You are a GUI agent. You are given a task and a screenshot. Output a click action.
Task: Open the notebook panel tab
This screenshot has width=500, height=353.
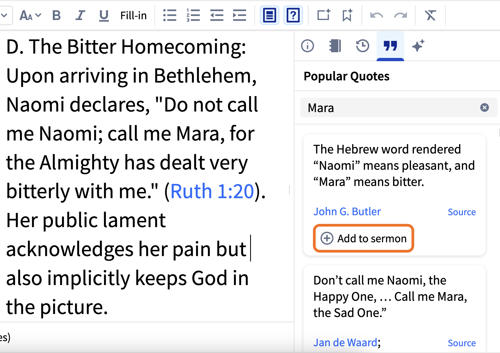click(x=335, y=46)
